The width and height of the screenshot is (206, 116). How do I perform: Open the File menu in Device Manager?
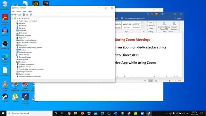pyautogui.click(x=13, y=12)
